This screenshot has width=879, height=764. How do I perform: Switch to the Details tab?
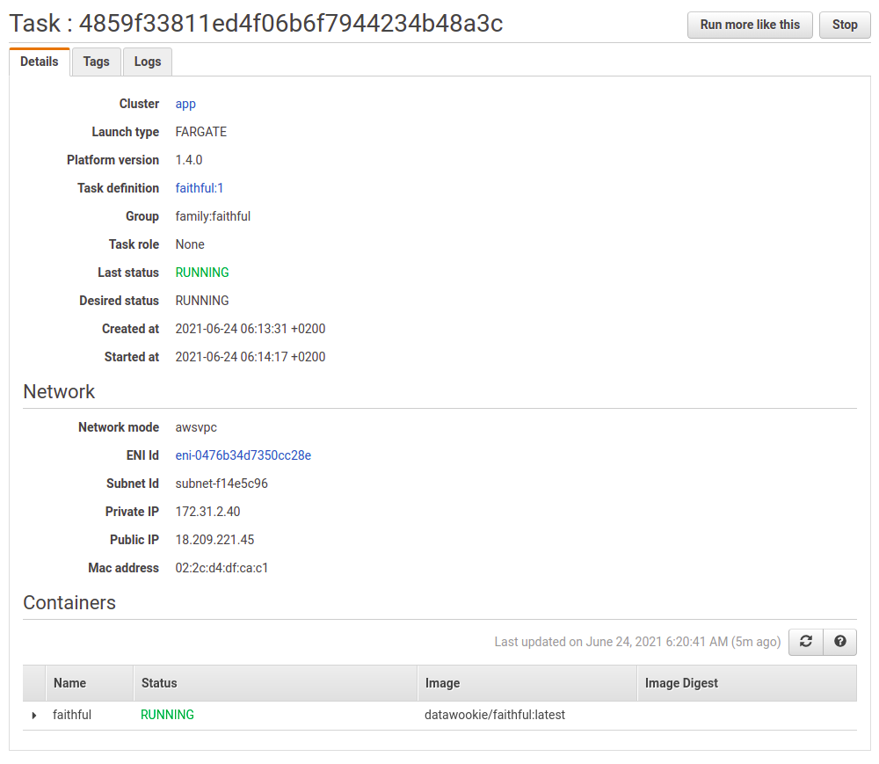[x=40, y=62]
